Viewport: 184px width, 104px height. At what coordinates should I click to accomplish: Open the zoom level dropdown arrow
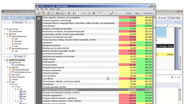click(x=106, y=13)
